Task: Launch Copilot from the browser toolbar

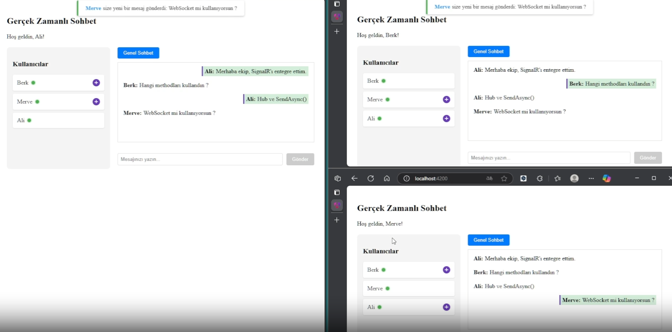Action: (x=607, y=179)
